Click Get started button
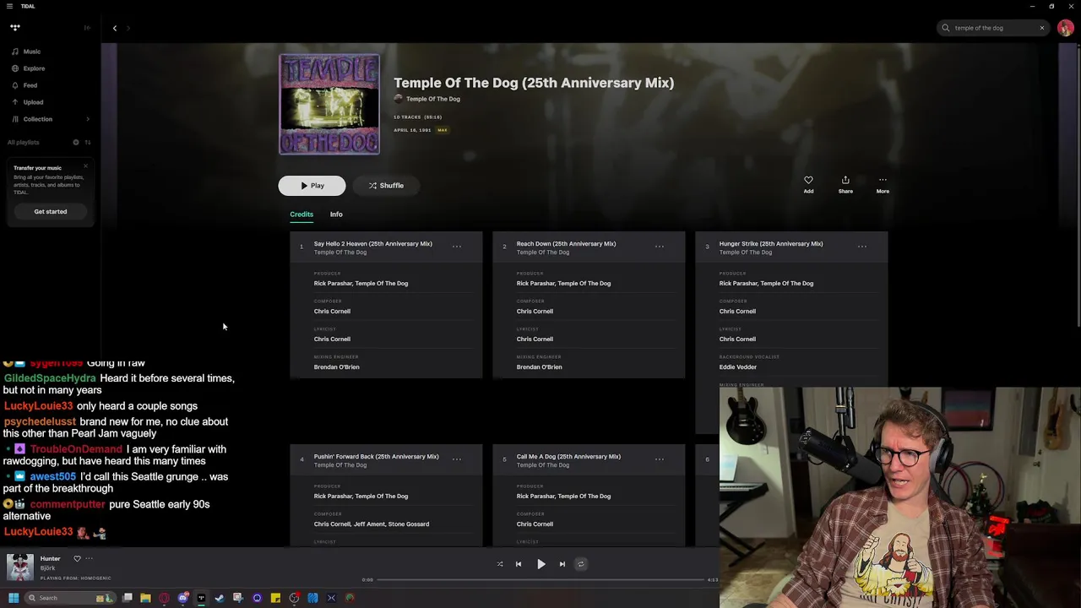This screenshot has width=1081, height=608. [51, 211]
